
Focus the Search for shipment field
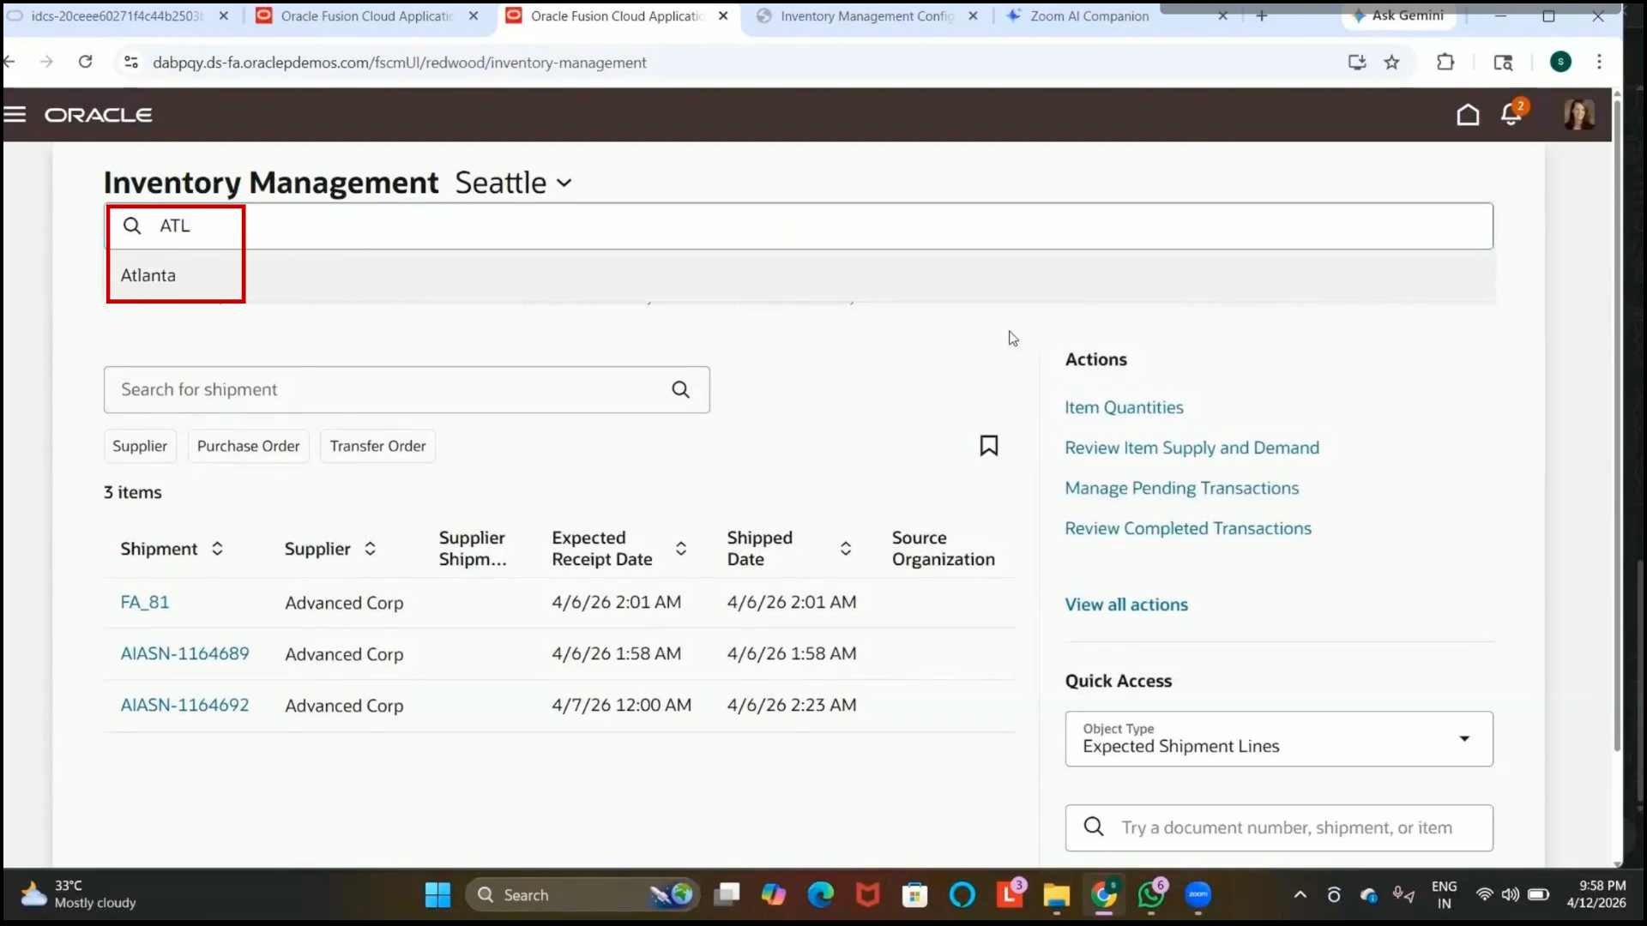(407, 389)
